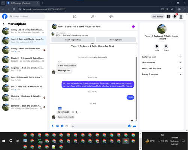The width and height of the screenshot is (188, 150).
Task: Open Windows taskbar search
Action: 11,141
